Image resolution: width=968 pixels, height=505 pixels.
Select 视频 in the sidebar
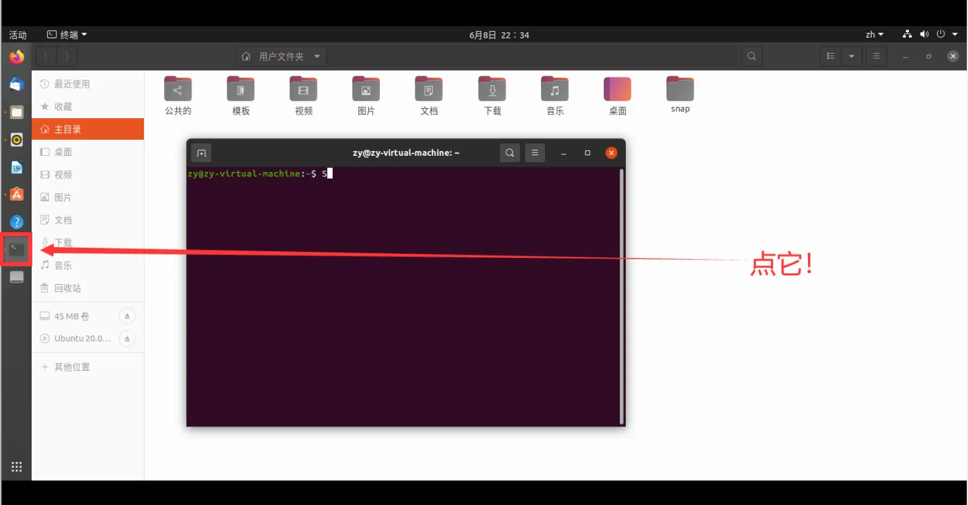point(87,175)
